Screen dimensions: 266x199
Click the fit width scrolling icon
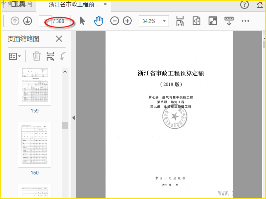[x=180, y=21]
